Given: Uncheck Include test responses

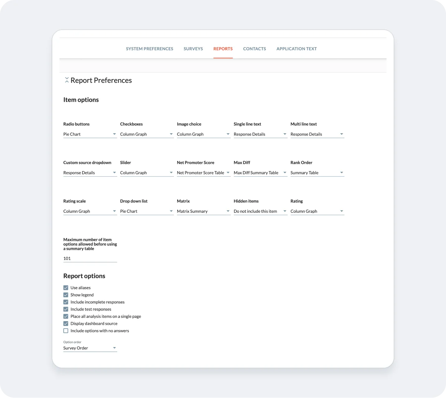Looking at the screenshot, I should 66,309.
